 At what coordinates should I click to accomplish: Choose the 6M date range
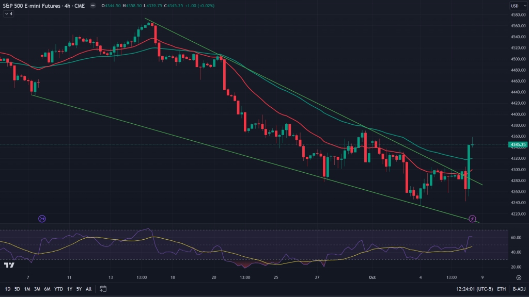46,289
